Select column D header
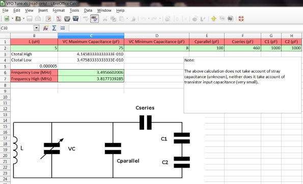This screenshot has height=184, width=303. pyautogui.click(x=157, y=36)
